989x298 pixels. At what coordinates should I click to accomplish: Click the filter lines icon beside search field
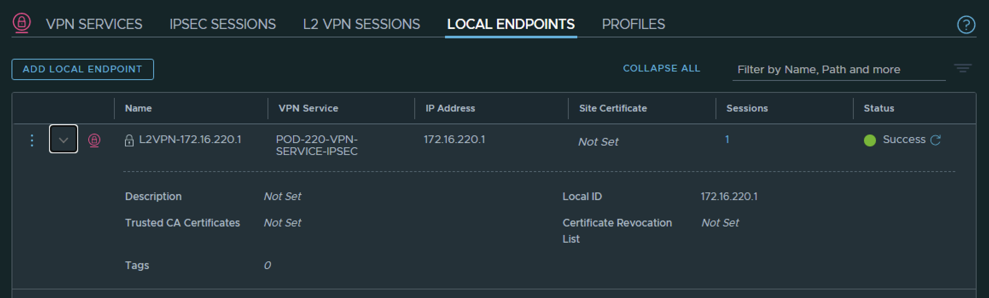[963, 69]
